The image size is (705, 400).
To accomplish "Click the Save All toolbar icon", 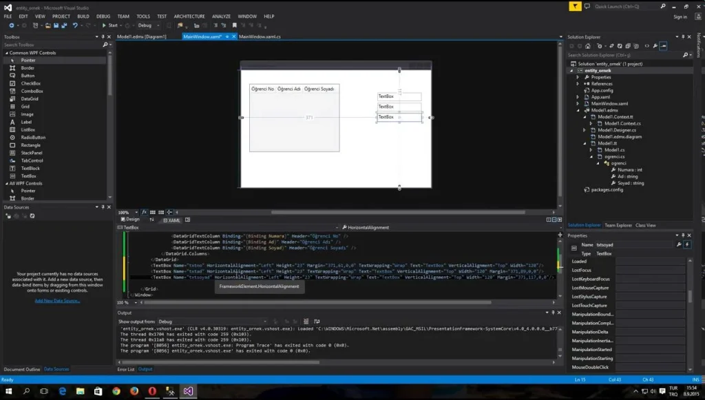I will [64, 25].
